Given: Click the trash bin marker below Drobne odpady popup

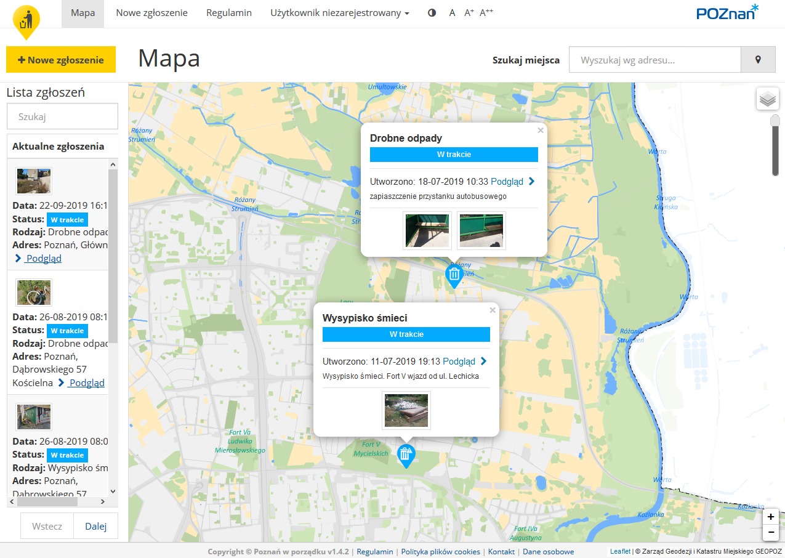Looking at the screenshot, I should tap(454, 275).
